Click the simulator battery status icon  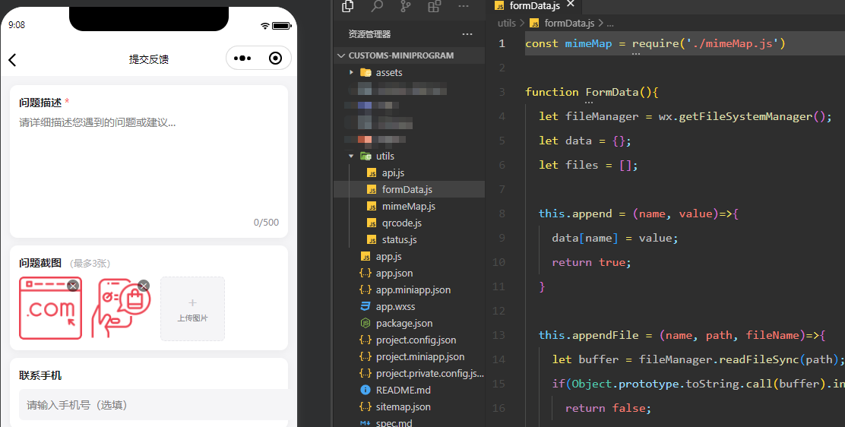[282, 25]
